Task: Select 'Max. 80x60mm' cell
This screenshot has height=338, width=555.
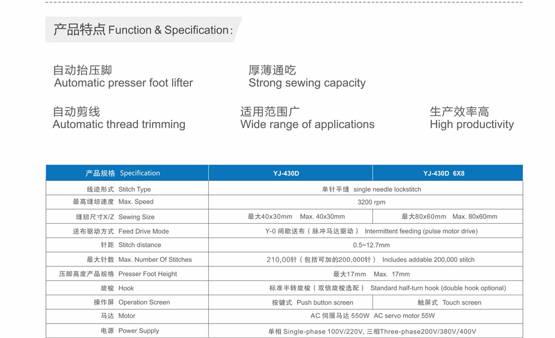Action: 475,216
